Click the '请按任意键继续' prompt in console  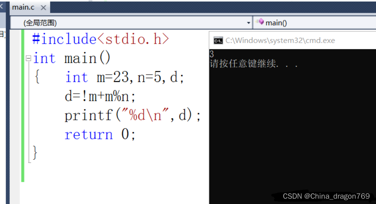coord(254,64)
